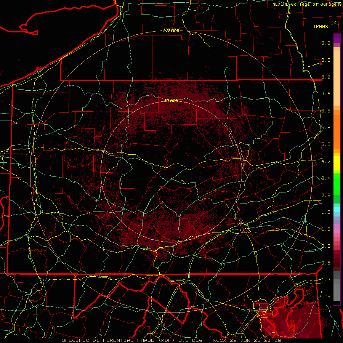This screenshot has height=343, width=343.
Task: Click the [PHAS] label above the color bar
Action: (x=322, y=26)
